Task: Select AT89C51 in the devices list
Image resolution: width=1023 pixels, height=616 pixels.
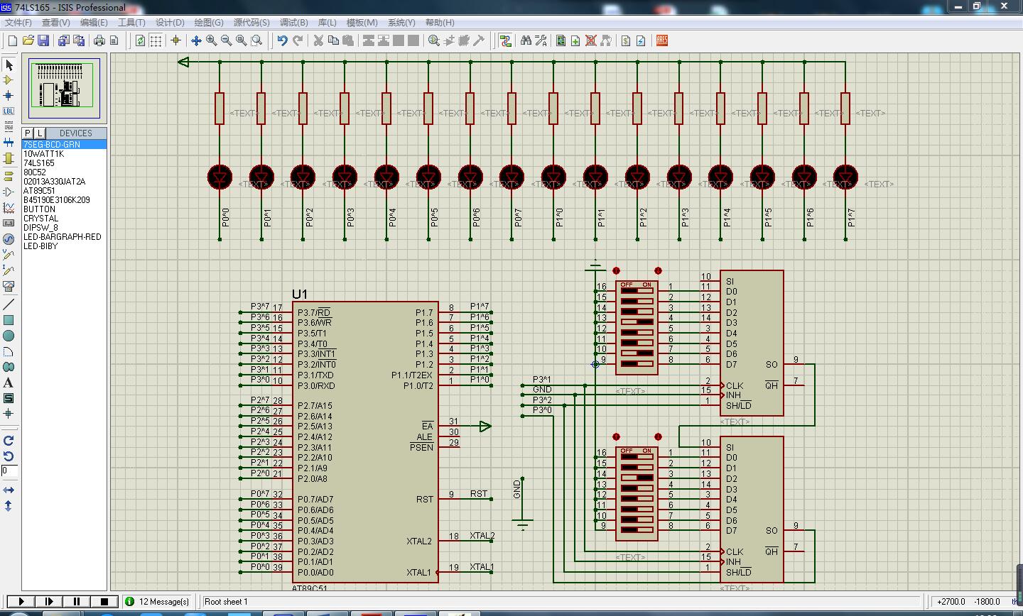Action: (65, 190)
